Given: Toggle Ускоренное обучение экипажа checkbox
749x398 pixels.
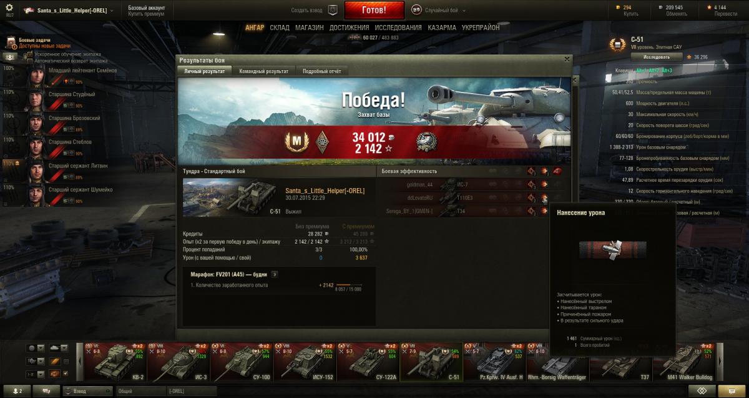Looking at the screenshot, I should (30, 54).
